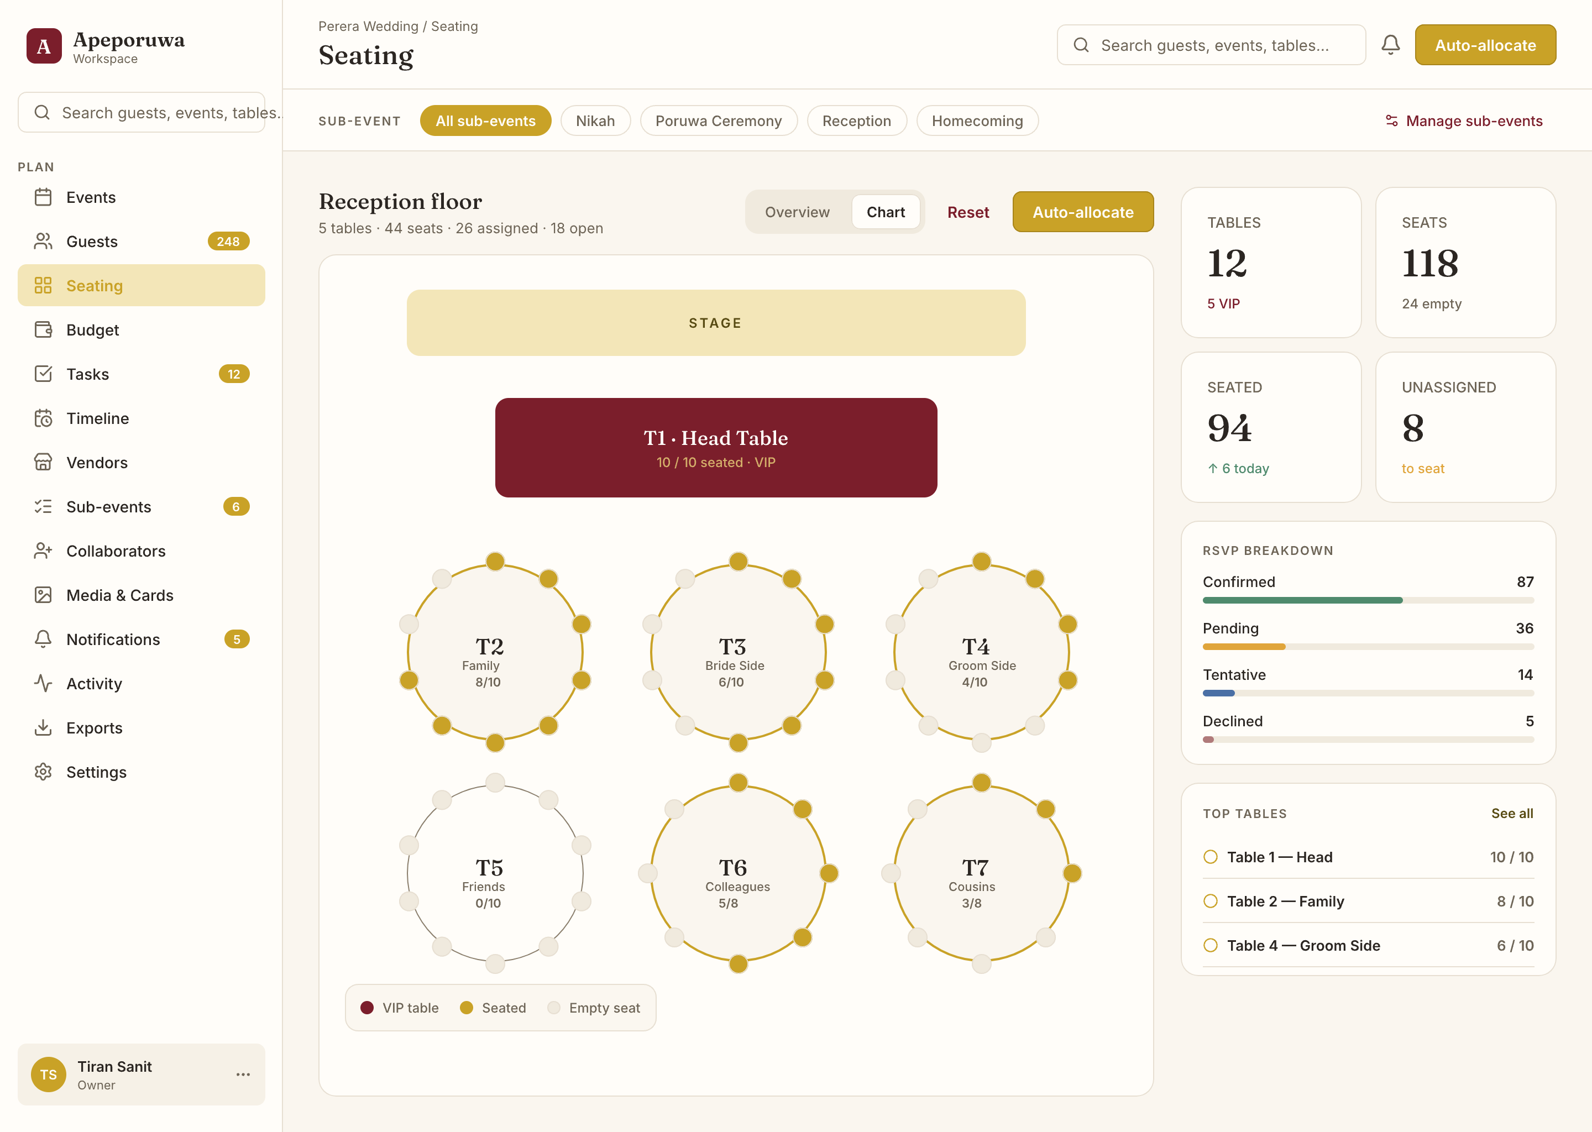Select radio circle for Table 4 — Groom Side
This screenshot has width=1592, height=1132.
coord(1211,945)
